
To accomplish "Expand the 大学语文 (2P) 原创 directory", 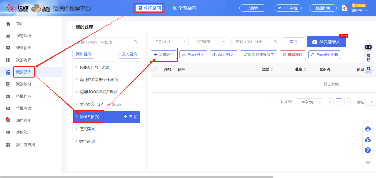I will pyautogui.click(x=77, y=104).
